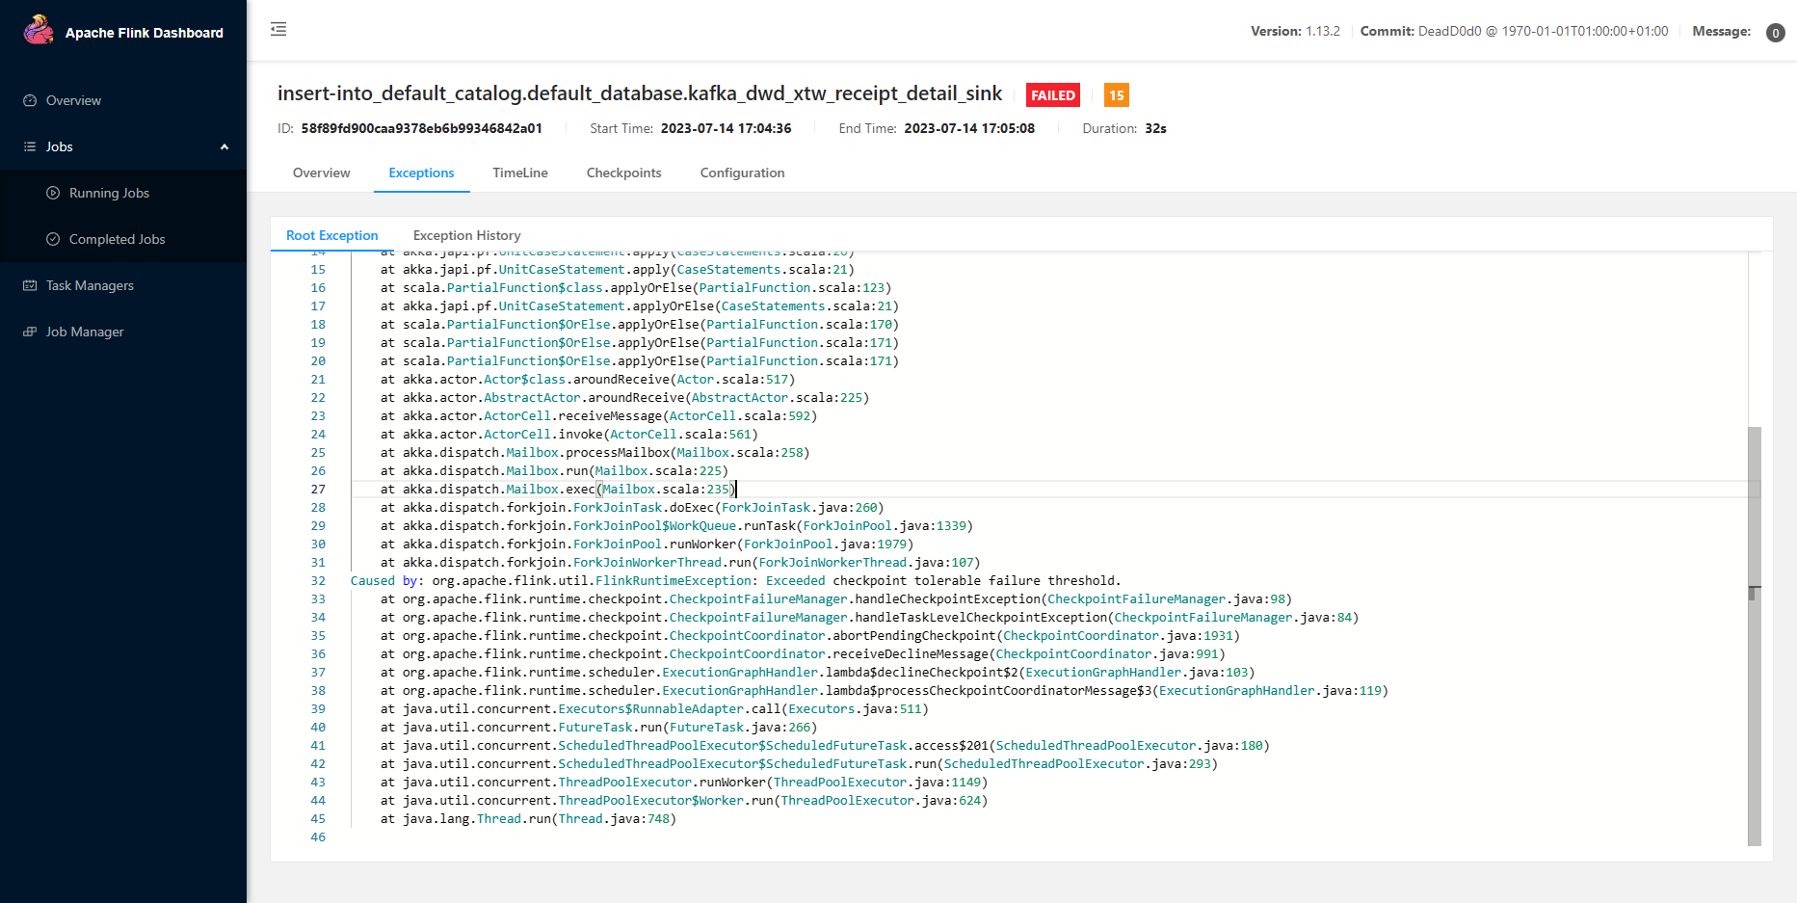
Task: Open the Configuration tab
Action: point(742,173)
